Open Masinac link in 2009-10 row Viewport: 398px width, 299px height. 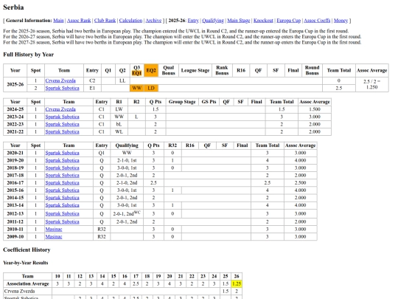(x=54, y=236)
